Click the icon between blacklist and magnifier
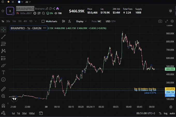The image size is (176, 117). pyautogui.click(x=39, y=13)
